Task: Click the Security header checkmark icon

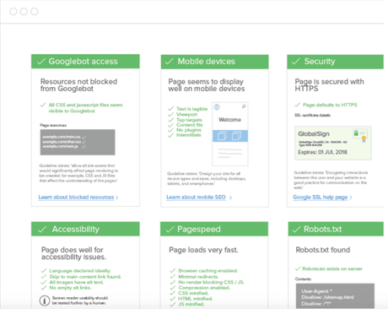Action: click(x=296, y=62)
